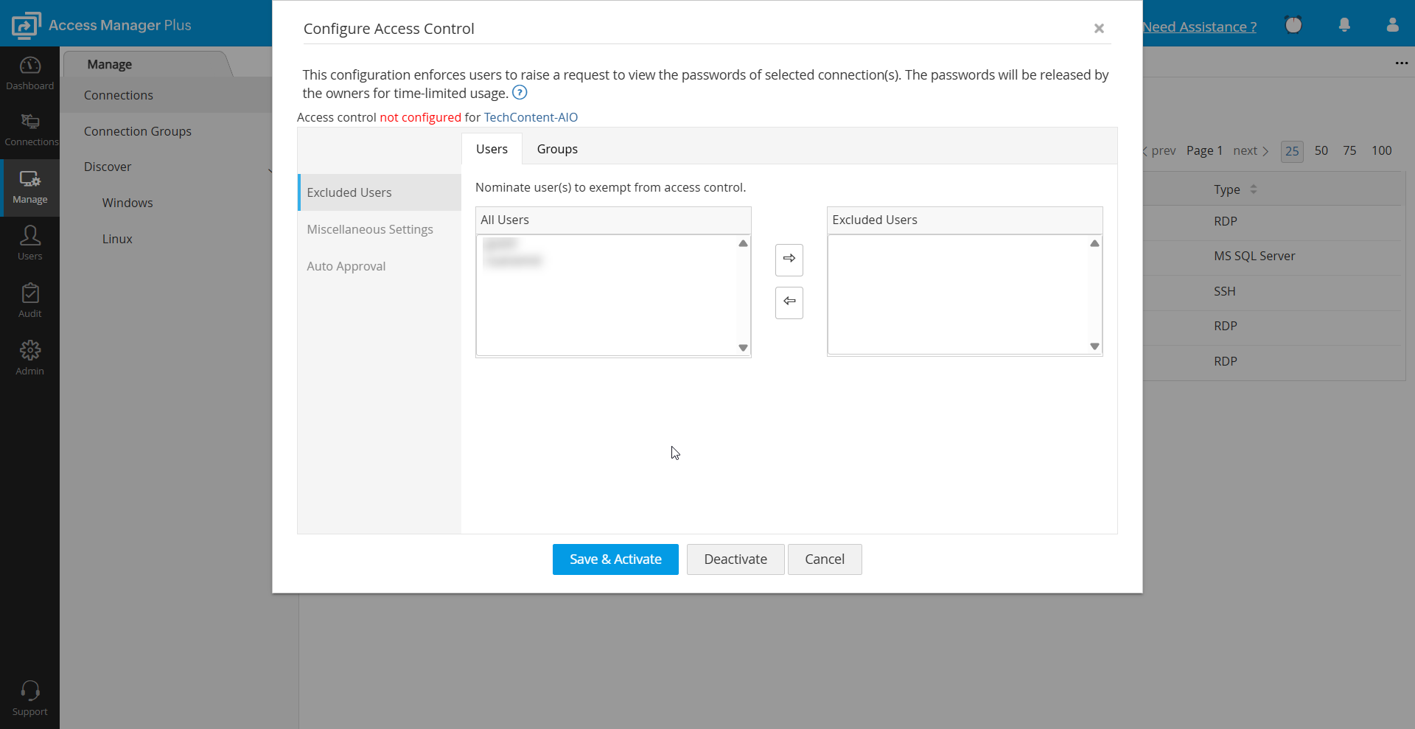The width and height of the screenshot is (1415, 729).
Task: Click the help question mark icon
Action: [x=520, y=93]
